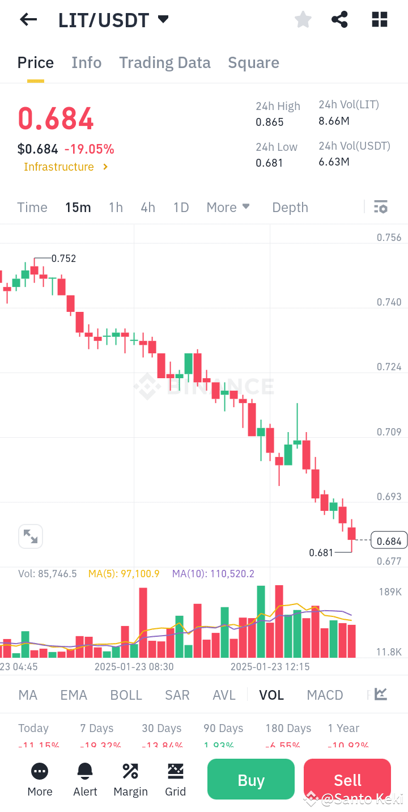The width and height of the screenshot is (408, 812).
Task: Star LIT/USDT as a favorite
Action: [x=303, y=19]
